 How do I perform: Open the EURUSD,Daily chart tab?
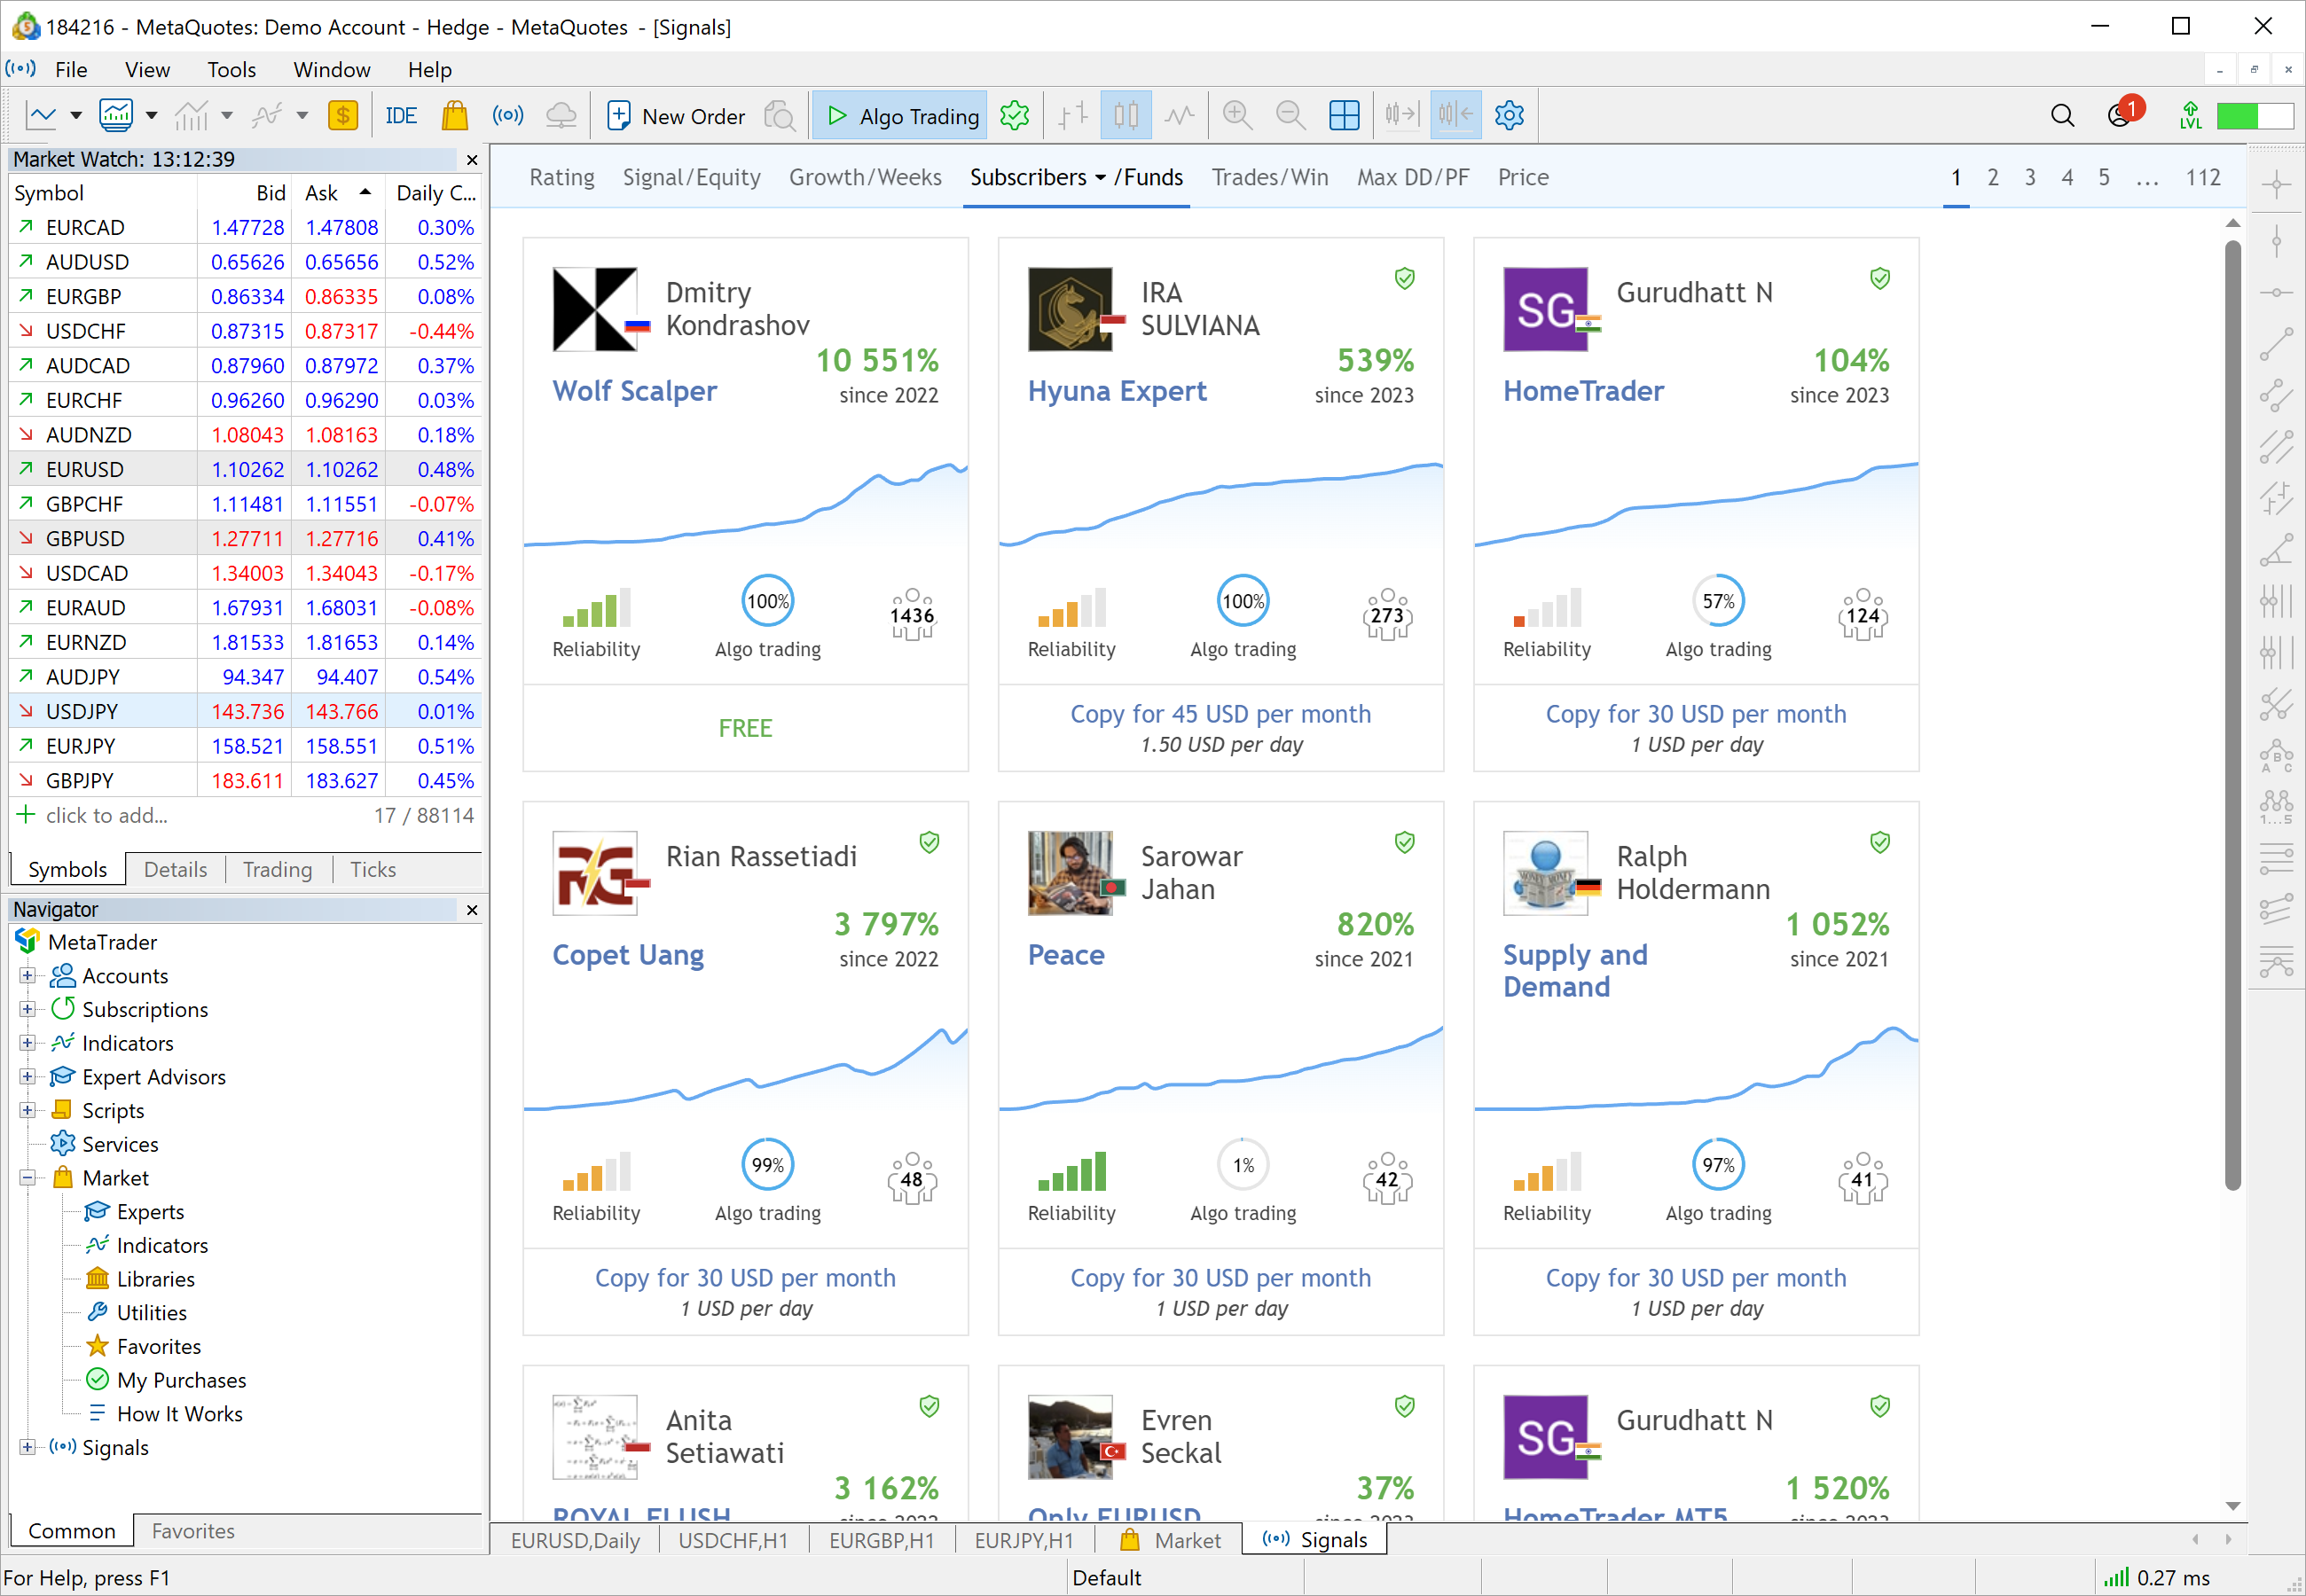[575, 1541]
